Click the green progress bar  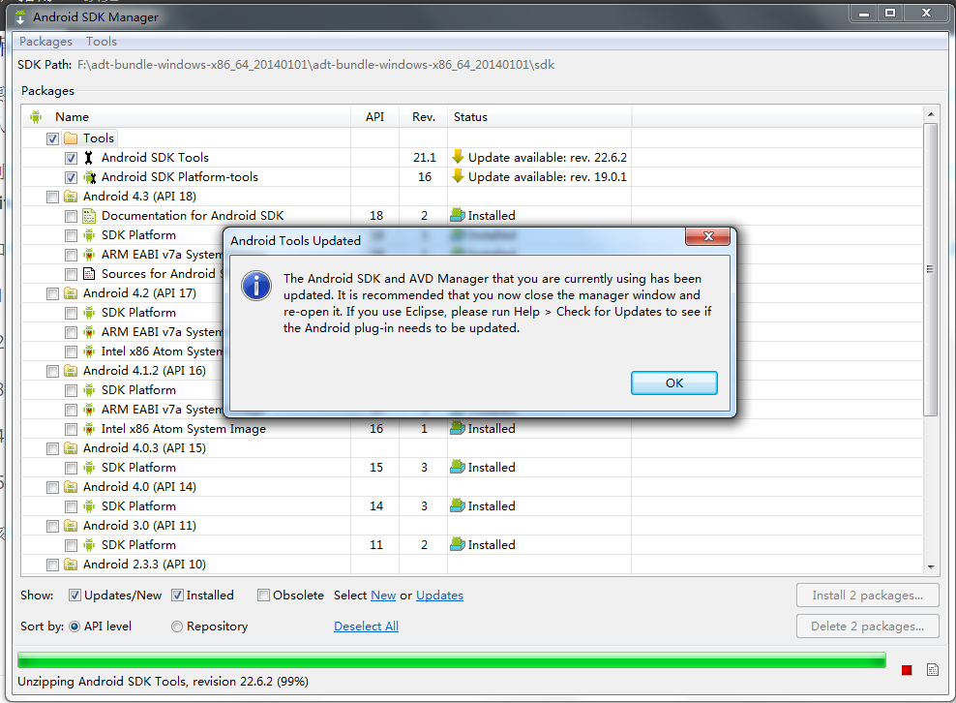click(451, 659)
